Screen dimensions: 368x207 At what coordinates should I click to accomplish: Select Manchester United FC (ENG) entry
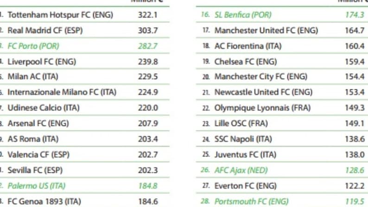[266, 31]
